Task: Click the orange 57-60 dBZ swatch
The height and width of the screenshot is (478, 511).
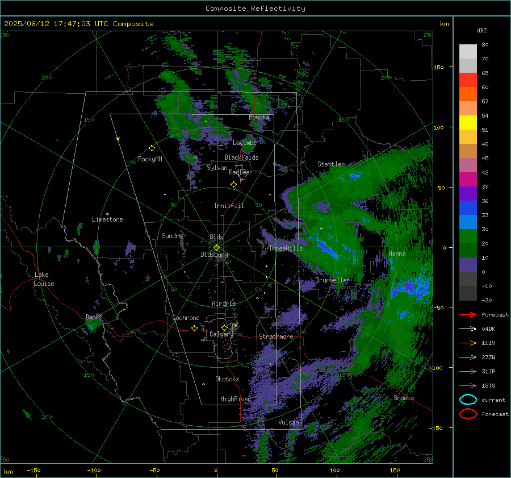Action: coord(468,94)
